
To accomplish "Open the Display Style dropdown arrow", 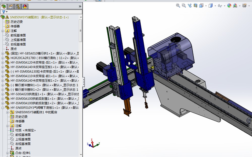I will [215, 5].
